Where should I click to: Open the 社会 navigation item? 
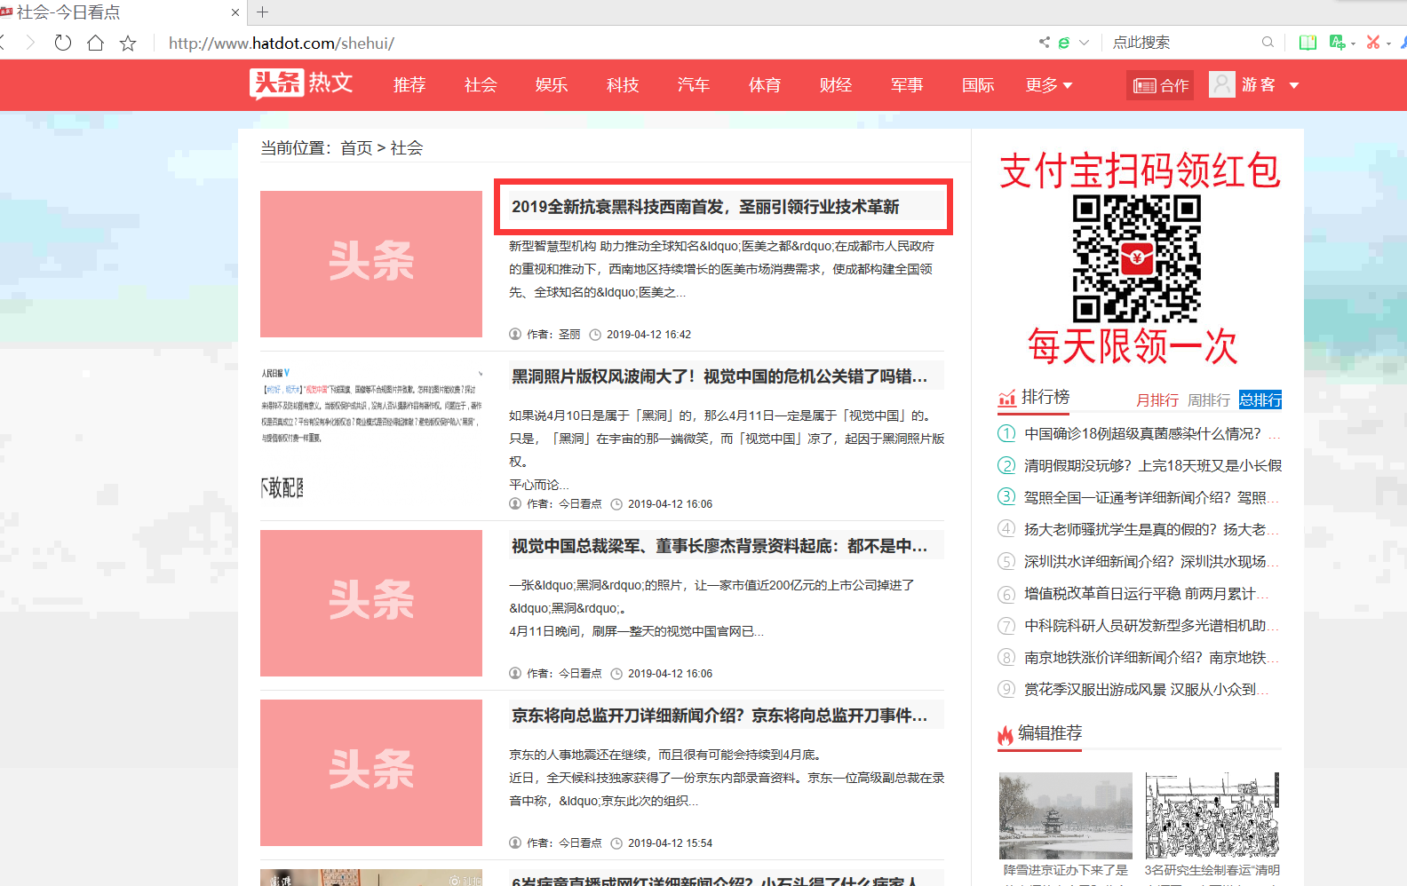pyautogui.click(x=481, y=85)
